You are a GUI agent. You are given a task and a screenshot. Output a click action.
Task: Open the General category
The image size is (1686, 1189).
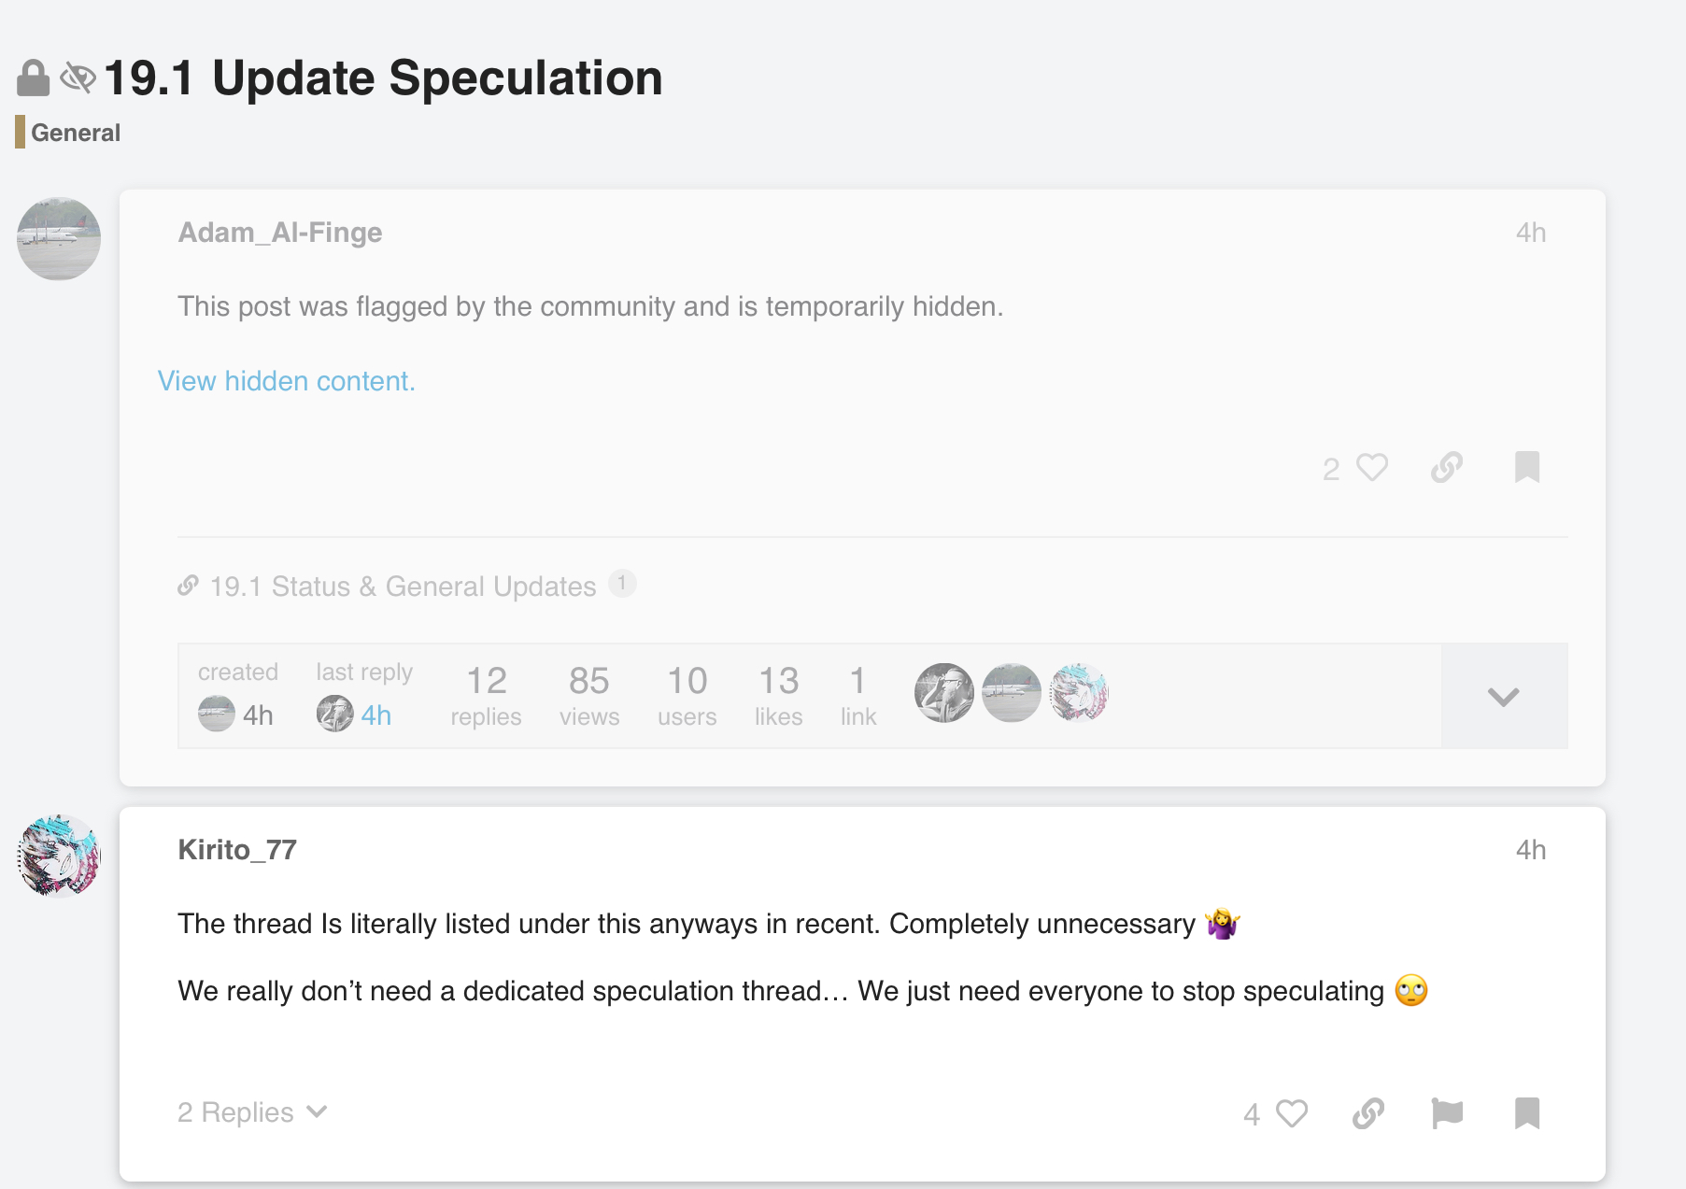click(x=76, y=133)
